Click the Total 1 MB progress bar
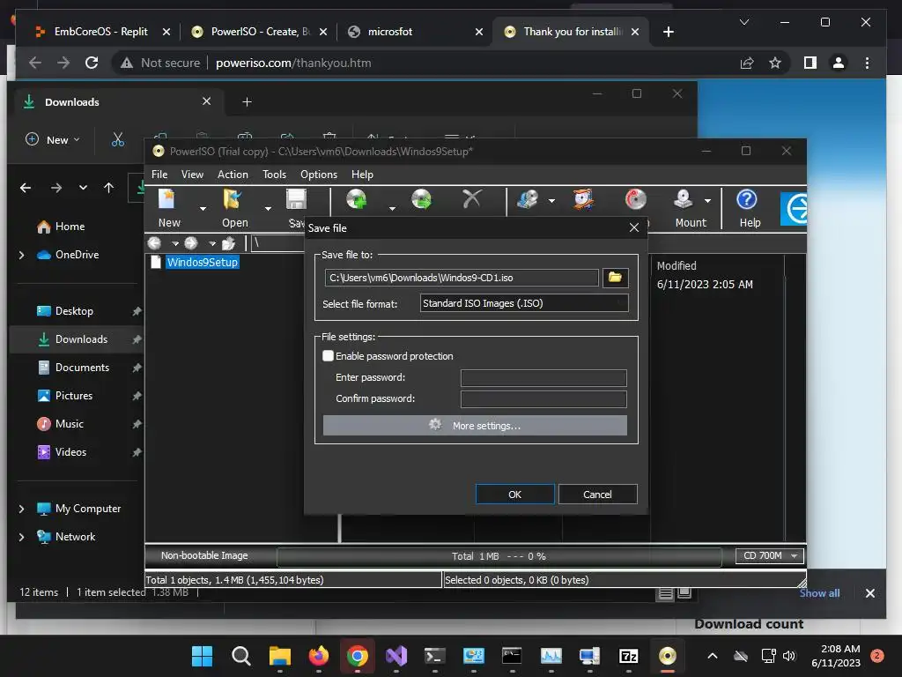This screenshot has height=677, width=902. click(499, 556)
